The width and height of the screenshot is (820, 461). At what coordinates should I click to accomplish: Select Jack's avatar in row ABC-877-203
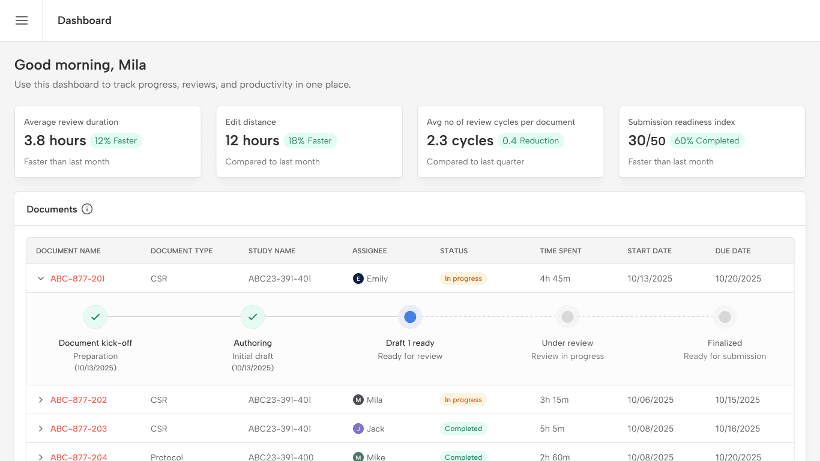(357, 428)
